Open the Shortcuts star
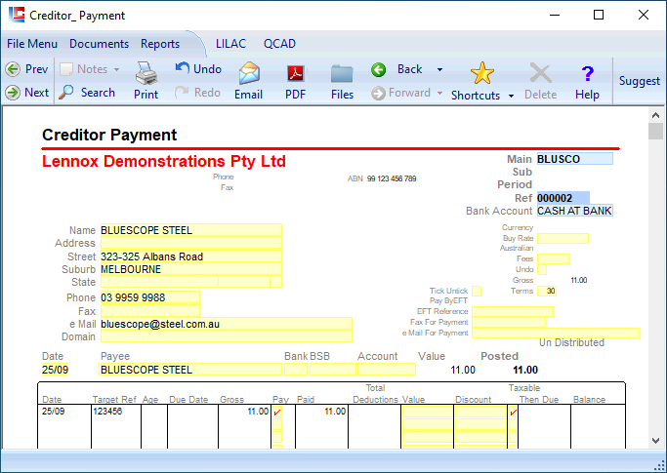The image size is (667, 473). (x=476, y=82)
